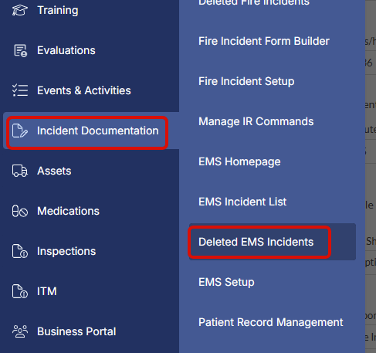Click the Training graduation cap icon
The width and height of the screenshot is (376, 353).
pyautogui.click(x=20, y=10)
